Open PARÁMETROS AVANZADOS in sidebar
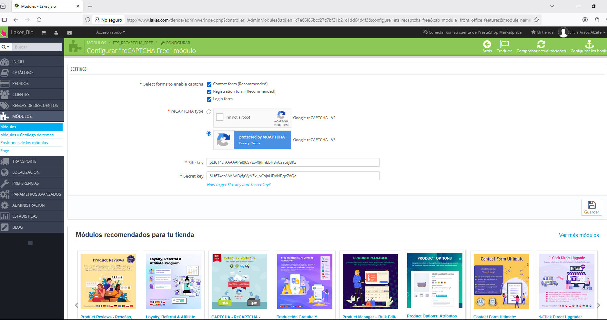The image size is (607, 320). (32, 194)
